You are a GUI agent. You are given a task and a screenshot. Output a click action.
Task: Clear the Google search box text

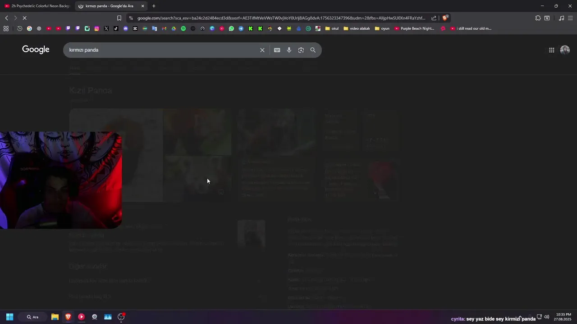point(262,50)
